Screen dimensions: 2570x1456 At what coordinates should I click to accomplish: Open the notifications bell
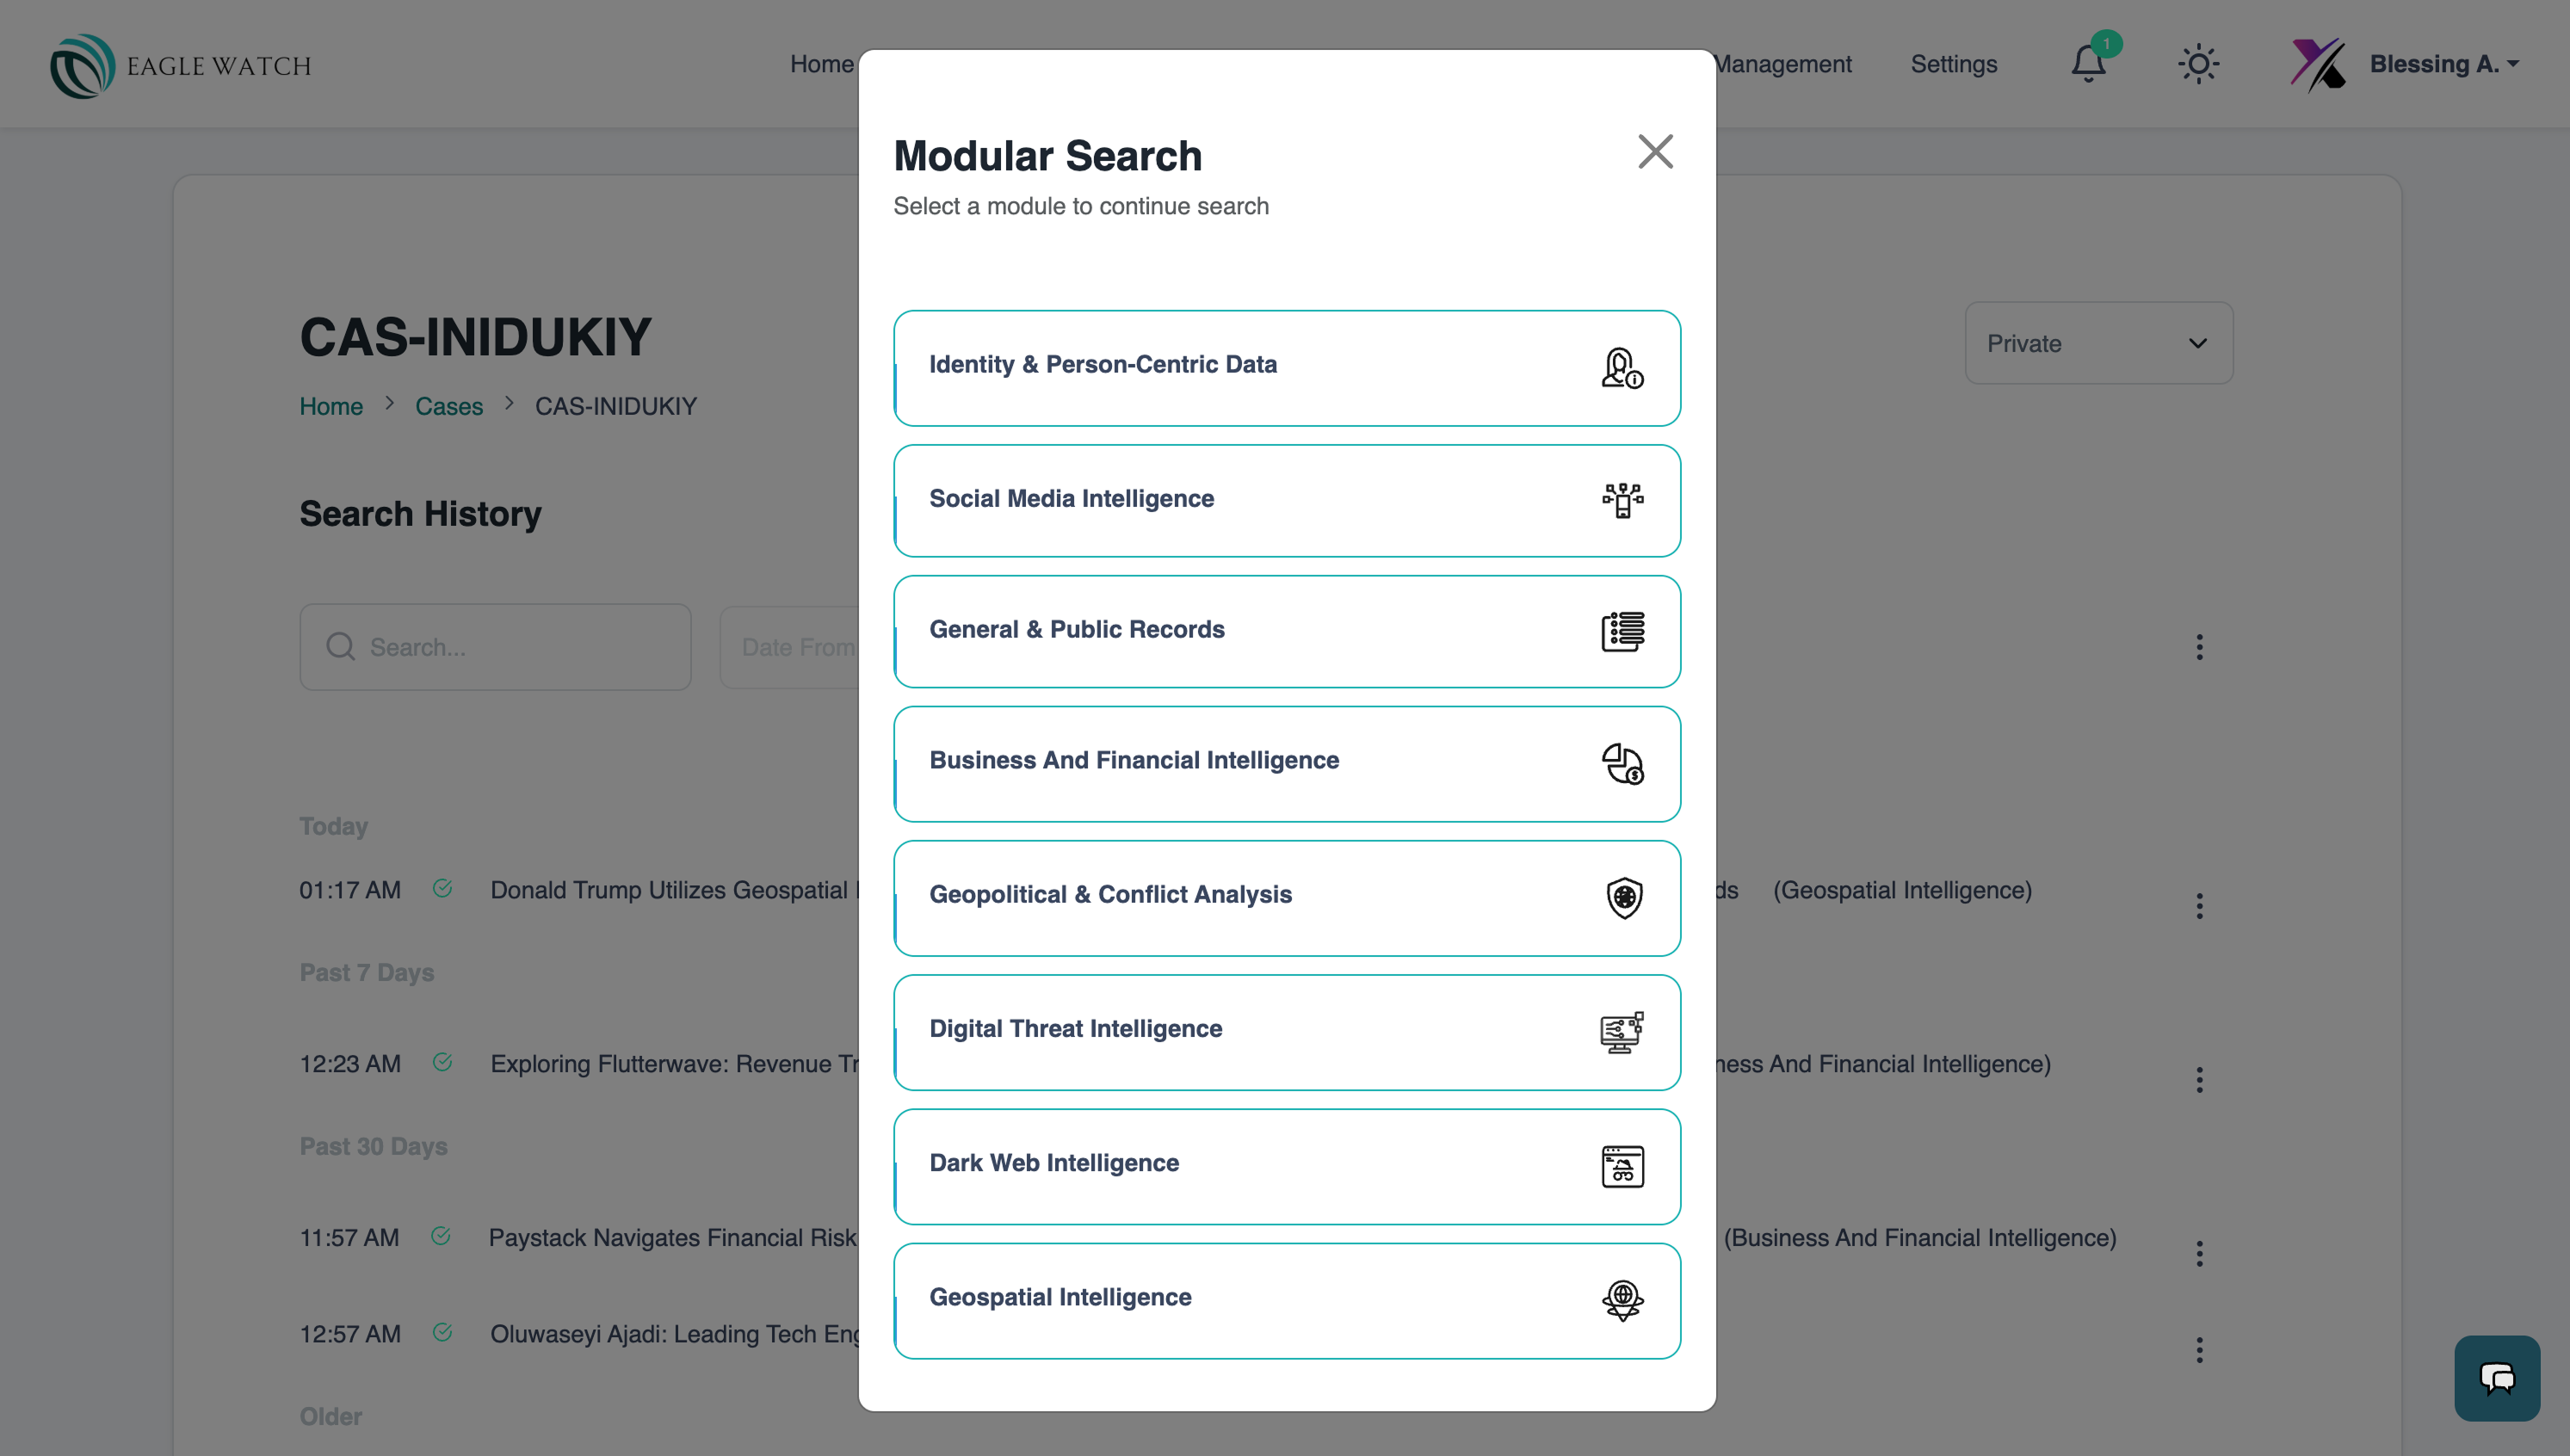tap(2087, 64)
